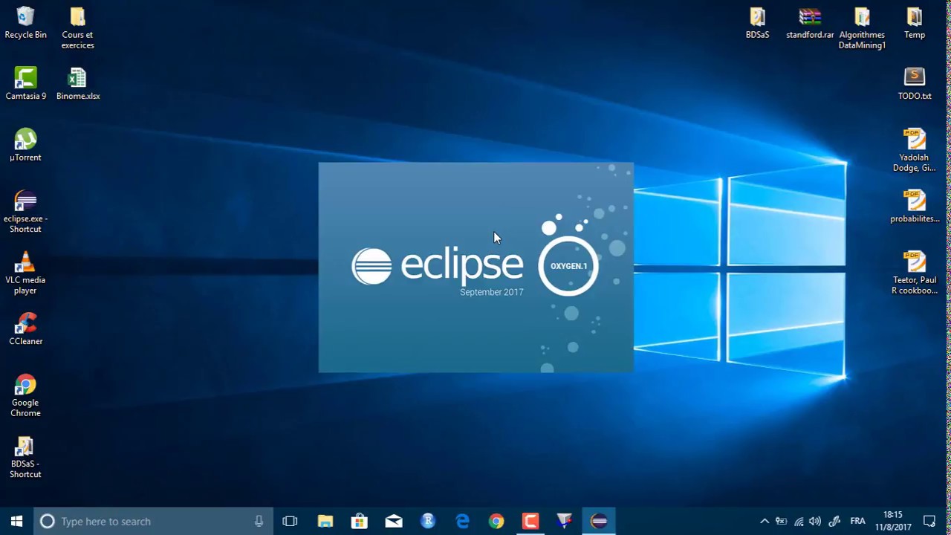This screenshot has width=951, height=535.
Task: Select the CCleaner desktop icon
Action: (25, 329)
